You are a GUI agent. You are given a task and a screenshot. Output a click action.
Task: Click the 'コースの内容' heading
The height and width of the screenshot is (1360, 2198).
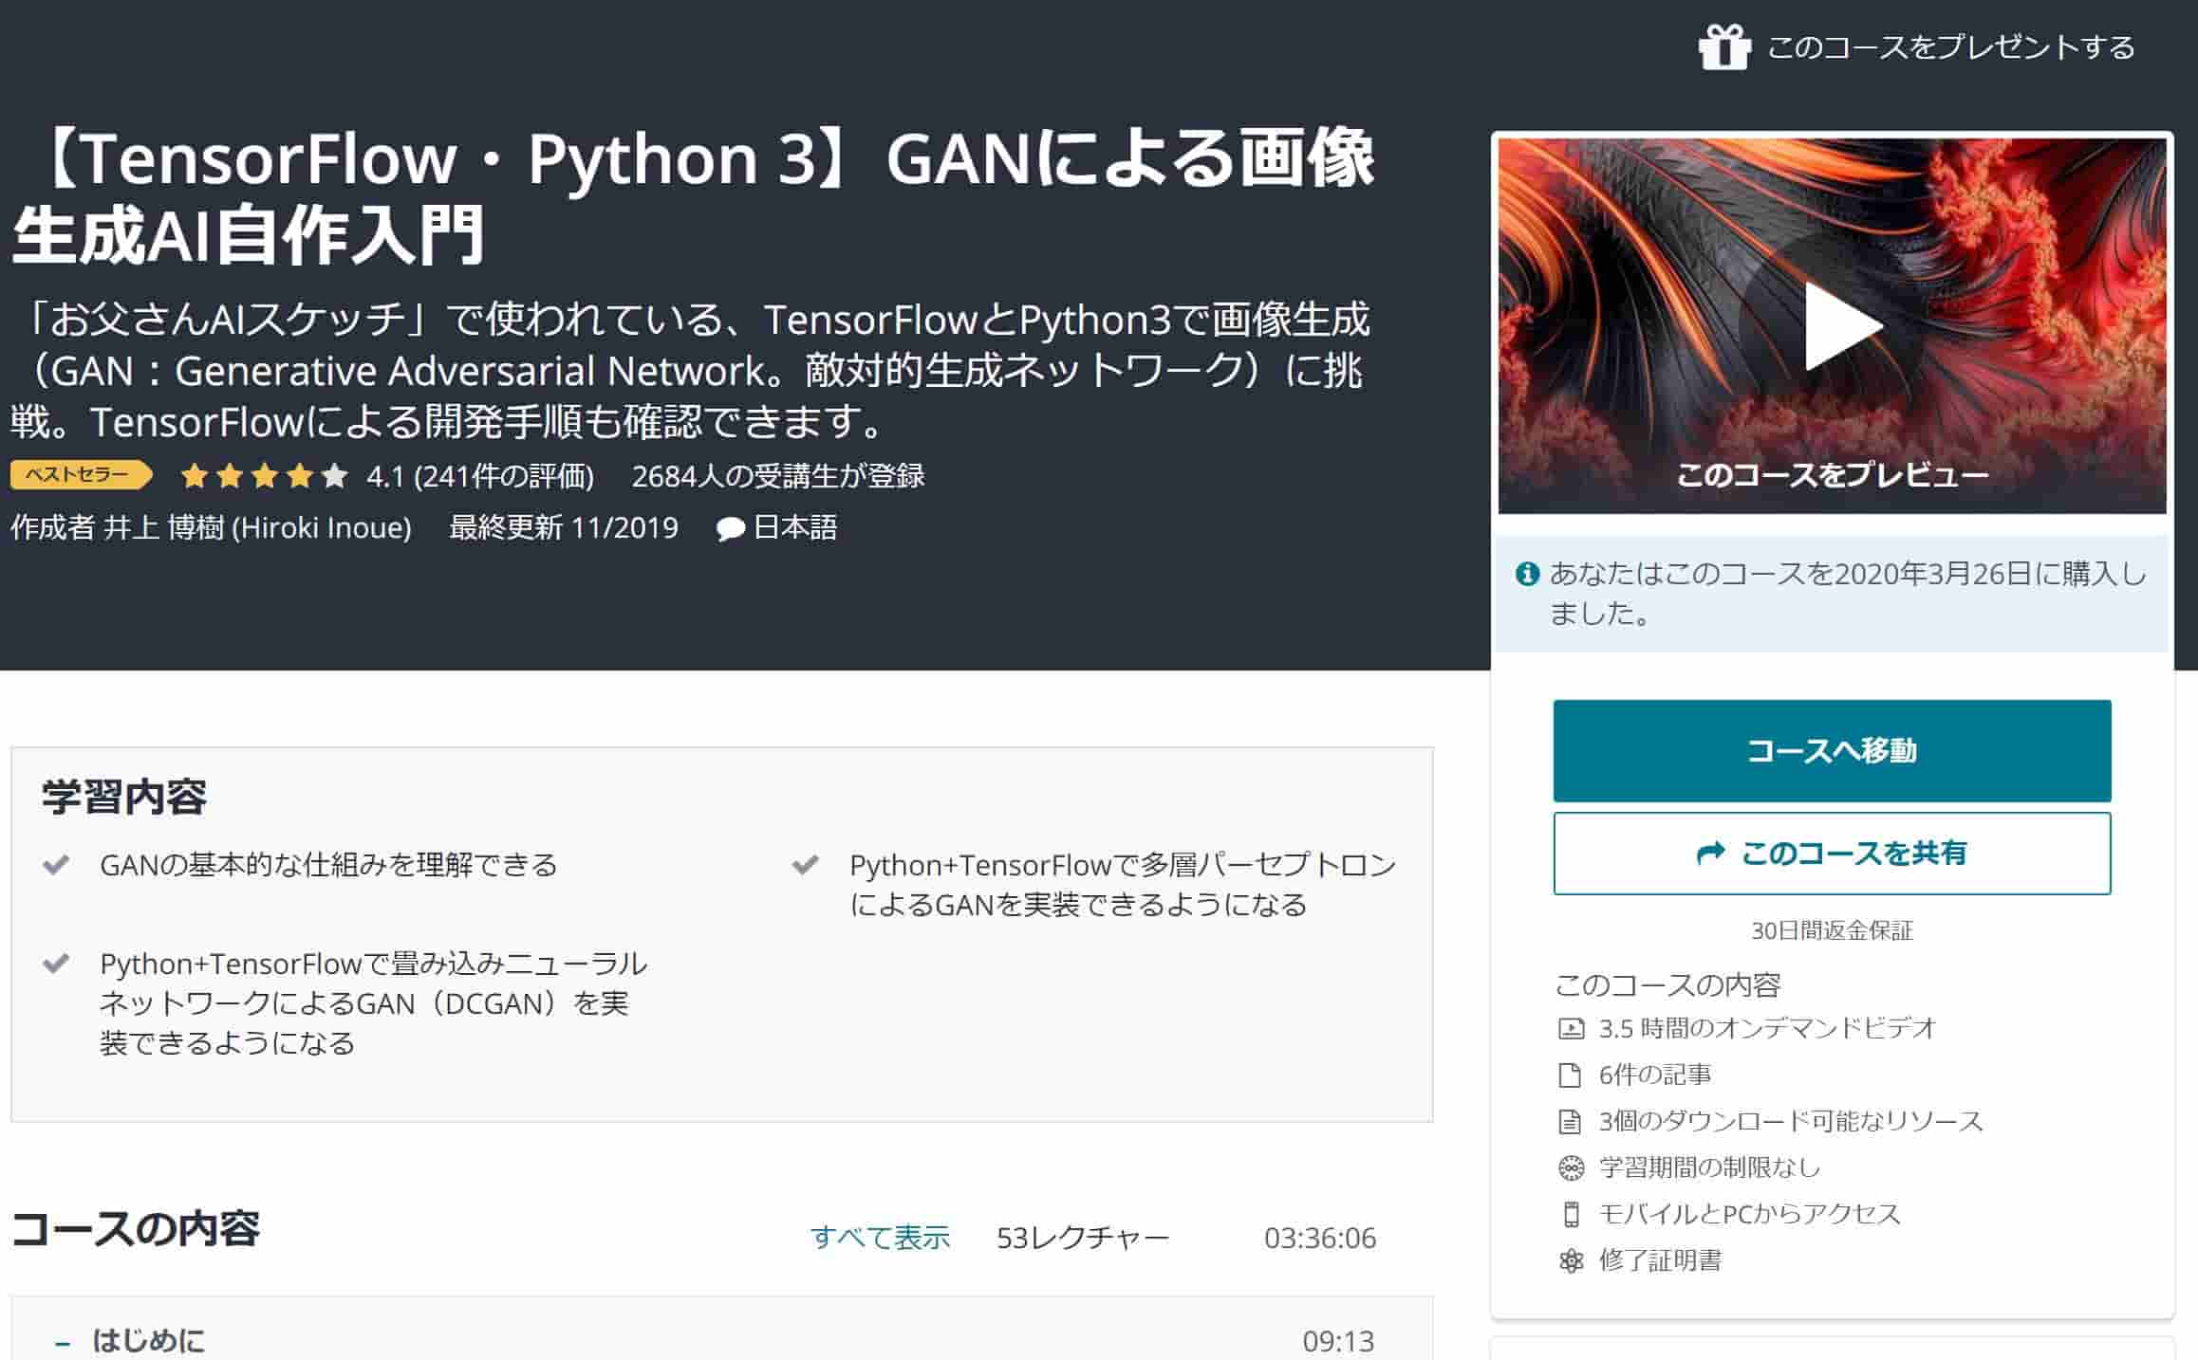point(135,1229)
